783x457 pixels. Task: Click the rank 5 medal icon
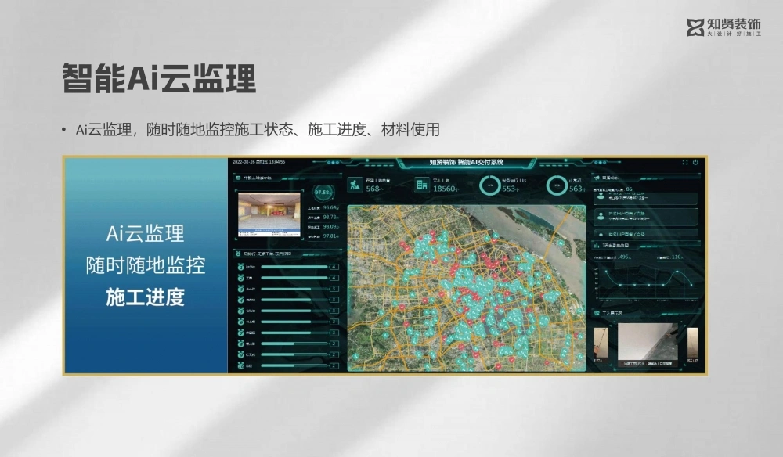point(240,311)
